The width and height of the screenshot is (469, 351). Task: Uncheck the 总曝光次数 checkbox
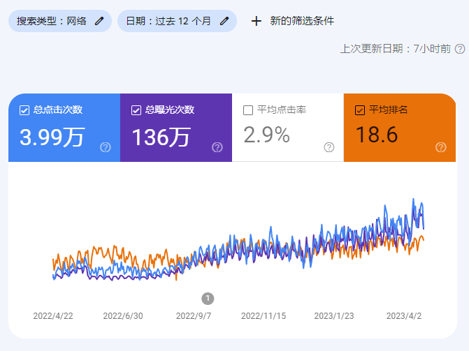coord(136,110)
